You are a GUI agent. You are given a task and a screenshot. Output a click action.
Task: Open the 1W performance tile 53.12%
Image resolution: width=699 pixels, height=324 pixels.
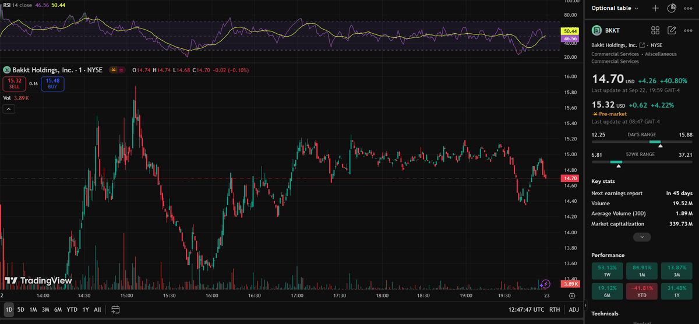[607, 270]
